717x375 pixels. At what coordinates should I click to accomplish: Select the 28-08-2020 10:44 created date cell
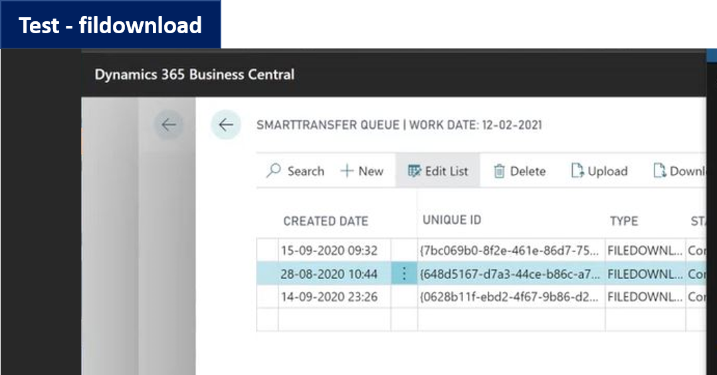(x=334, y=273)
